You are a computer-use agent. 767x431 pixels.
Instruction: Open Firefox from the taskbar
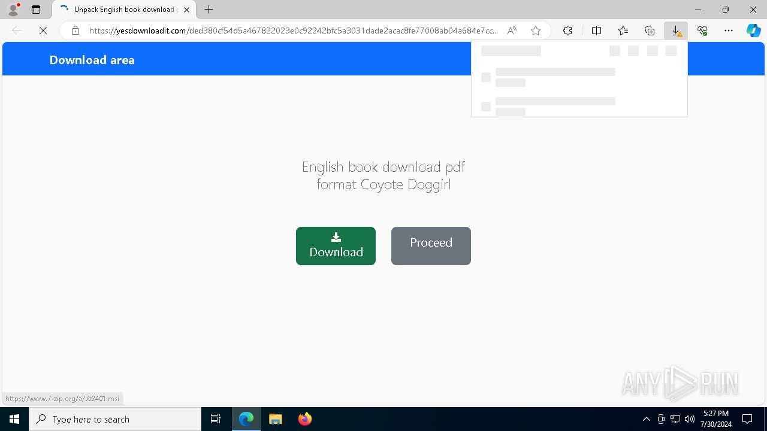(305, 419)
